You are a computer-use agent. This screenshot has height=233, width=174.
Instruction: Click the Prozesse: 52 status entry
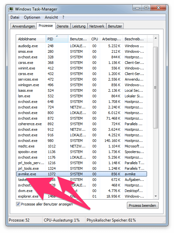coord(19,220)
